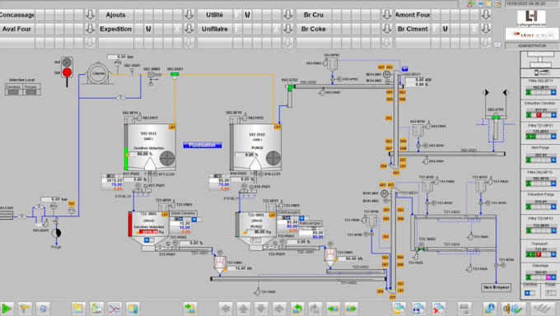This screenshot has width=560, height=316.
Task: Click the recall picture green right-arrow icon
Action: [x=351, y=308]
